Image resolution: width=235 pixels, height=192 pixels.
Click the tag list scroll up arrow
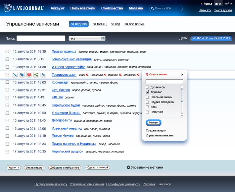click(x=182, y=87)
